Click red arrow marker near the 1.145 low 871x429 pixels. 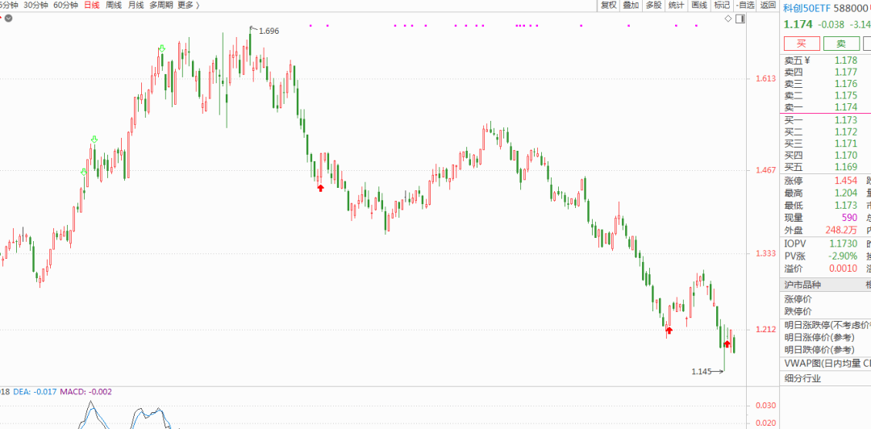click(x=727, y=344)
